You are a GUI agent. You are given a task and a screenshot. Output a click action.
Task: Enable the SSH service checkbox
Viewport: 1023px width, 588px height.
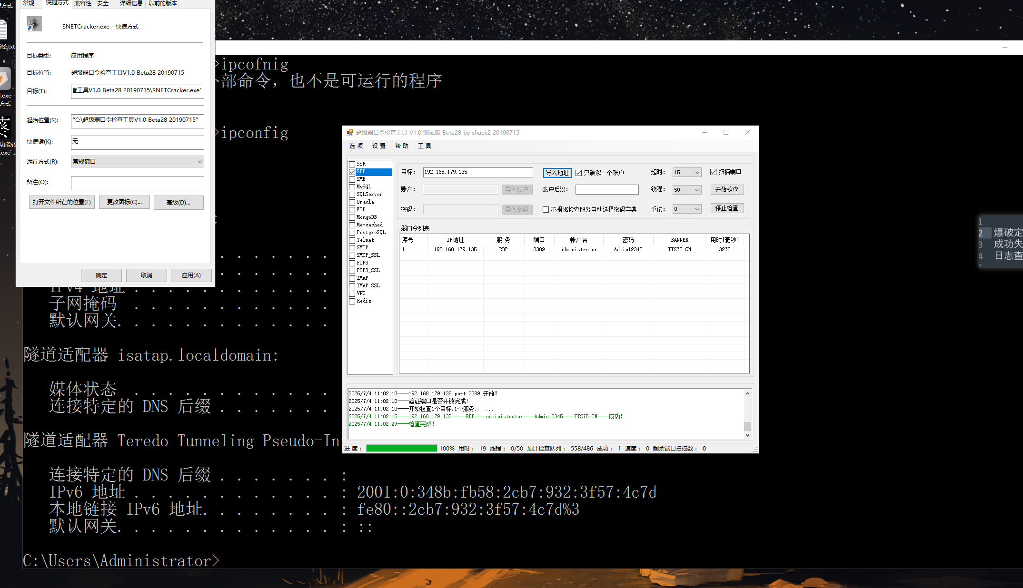[x=352, y=164]
